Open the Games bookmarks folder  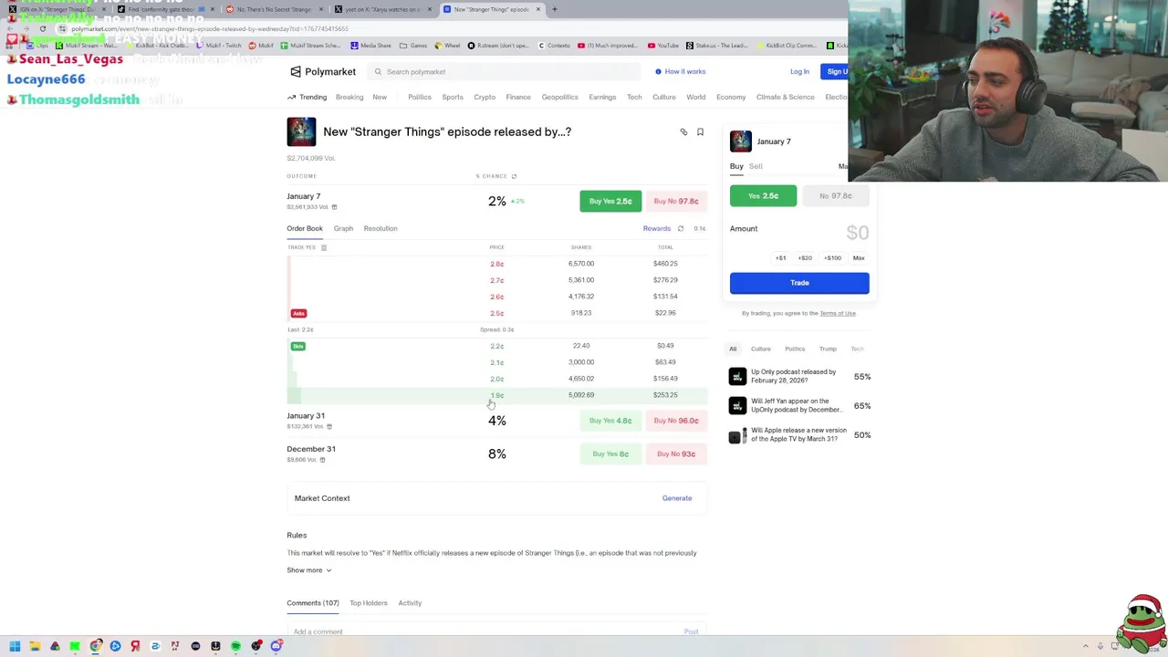pyautogui.click(x=413, y=45)
